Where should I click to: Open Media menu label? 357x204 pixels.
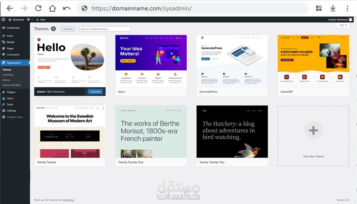tap(11, 42)
